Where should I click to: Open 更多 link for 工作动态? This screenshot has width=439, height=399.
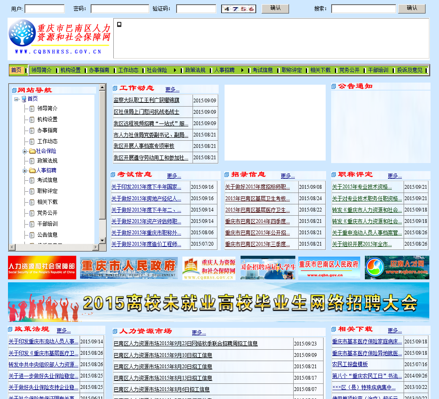pos(172,89)
